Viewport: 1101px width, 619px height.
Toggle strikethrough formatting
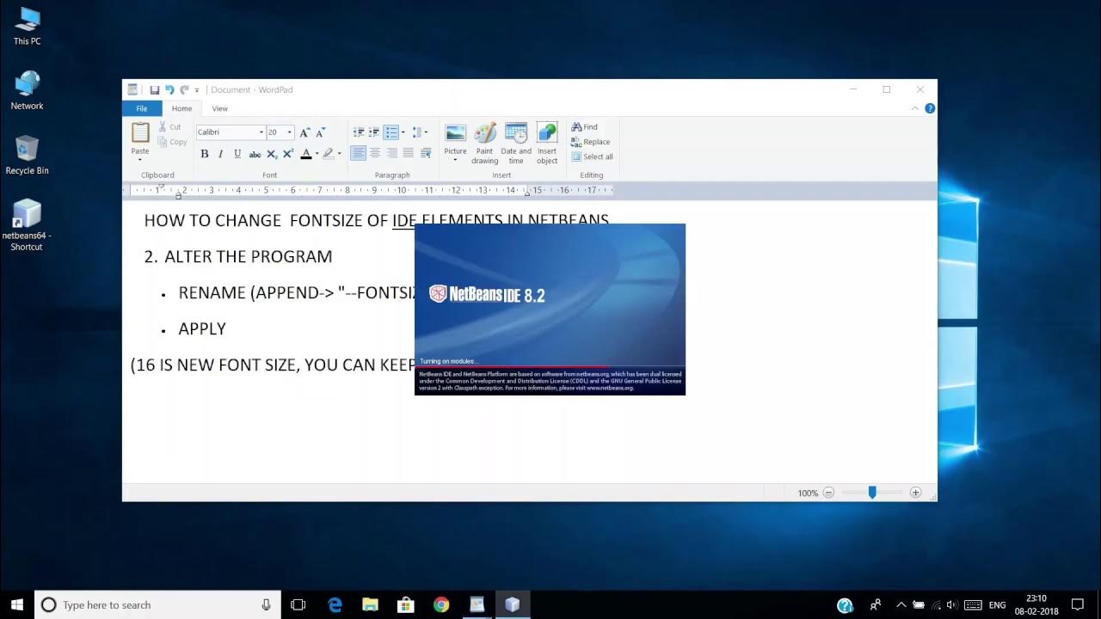[255, 152]
